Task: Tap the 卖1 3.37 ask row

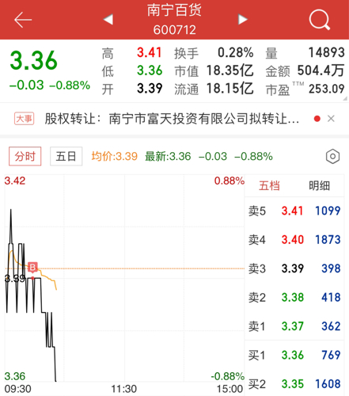Action: click(x=294, y=326)
